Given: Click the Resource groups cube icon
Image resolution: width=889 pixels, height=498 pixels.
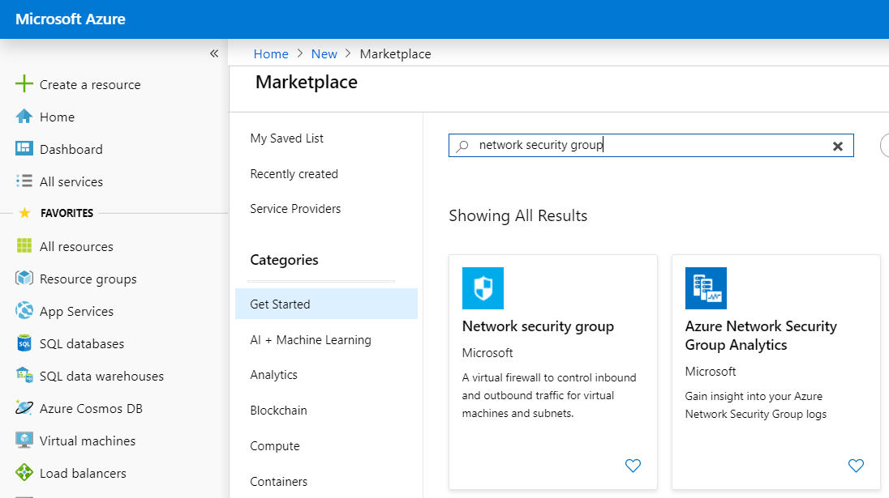Looking at the screenshot, I should tap(24, 279).
